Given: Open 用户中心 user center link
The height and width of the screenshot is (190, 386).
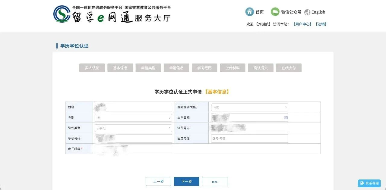Looking at the screenshot, I should 302,24.
